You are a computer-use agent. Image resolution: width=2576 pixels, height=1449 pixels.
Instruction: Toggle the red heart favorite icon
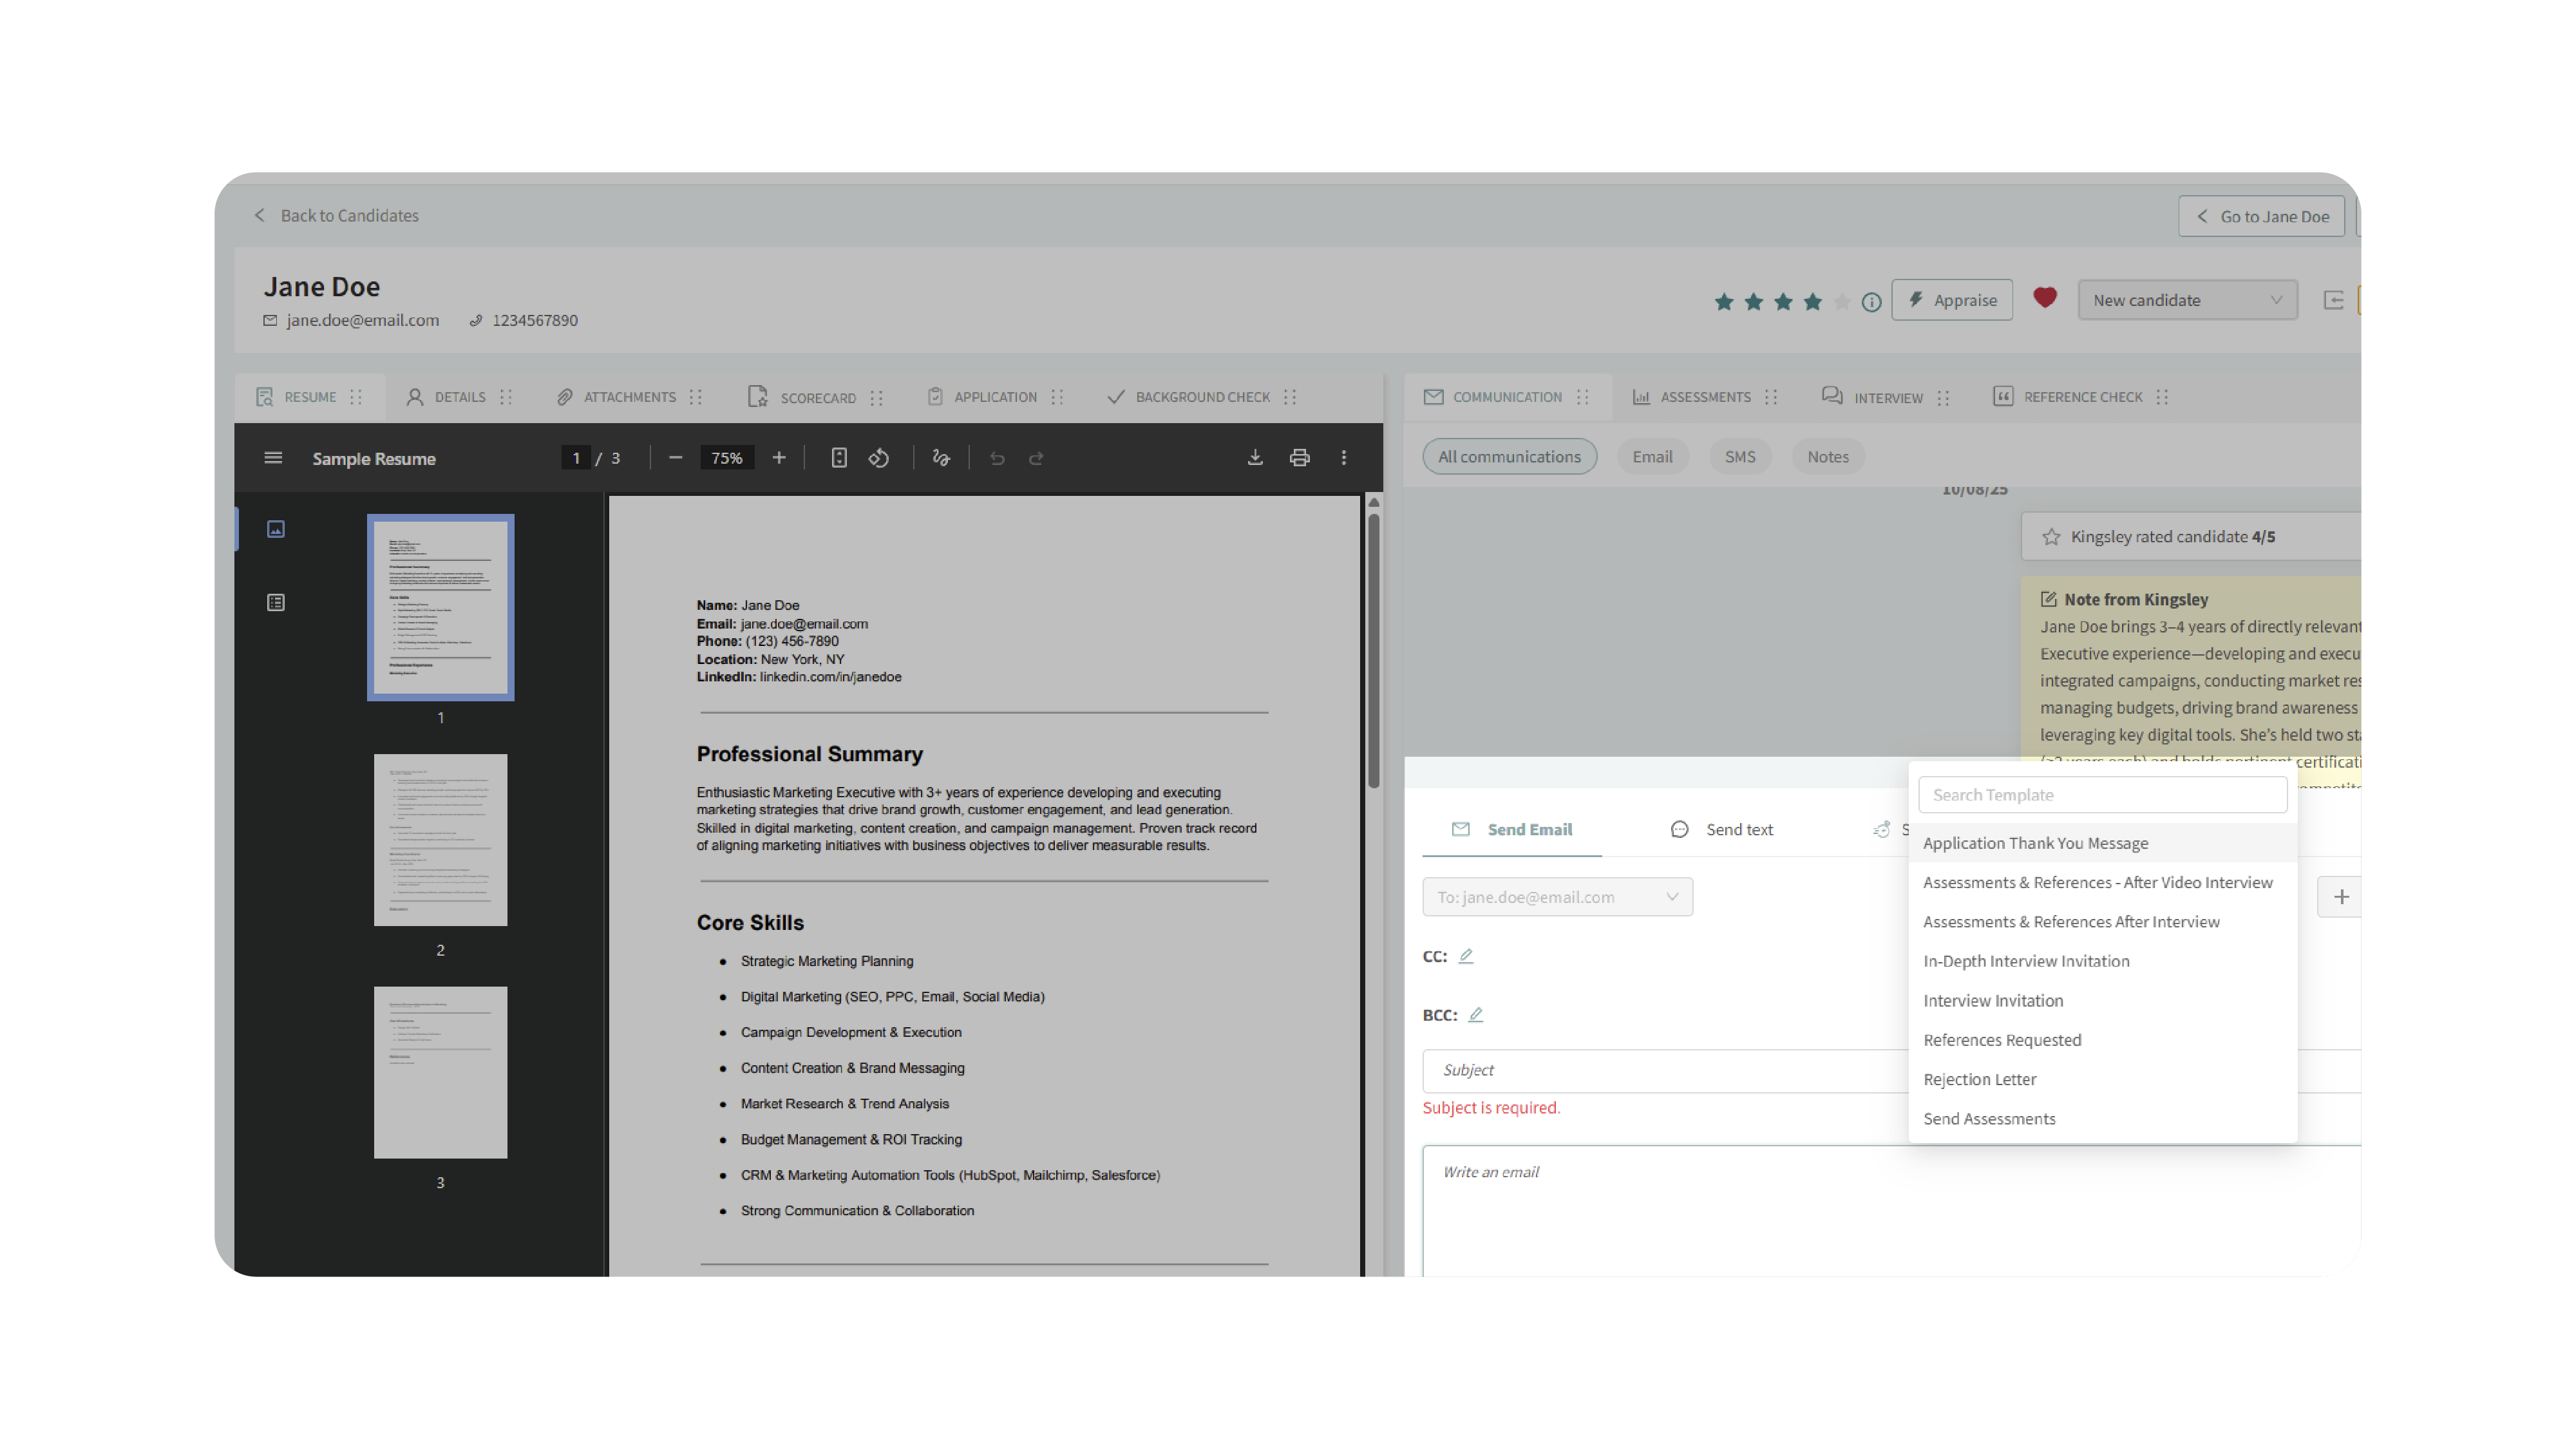[2045, 298]
